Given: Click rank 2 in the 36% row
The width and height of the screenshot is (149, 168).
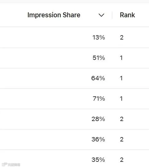Looking at the screenshot, I should point(122,139).
